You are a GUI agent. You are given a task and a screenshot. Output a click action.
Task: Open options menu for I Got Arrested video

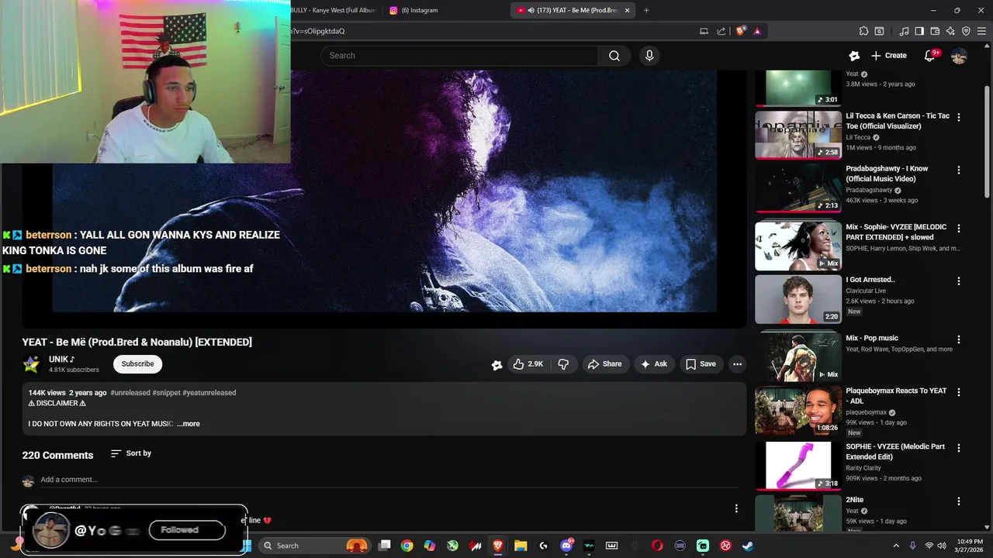click(959, 281)
